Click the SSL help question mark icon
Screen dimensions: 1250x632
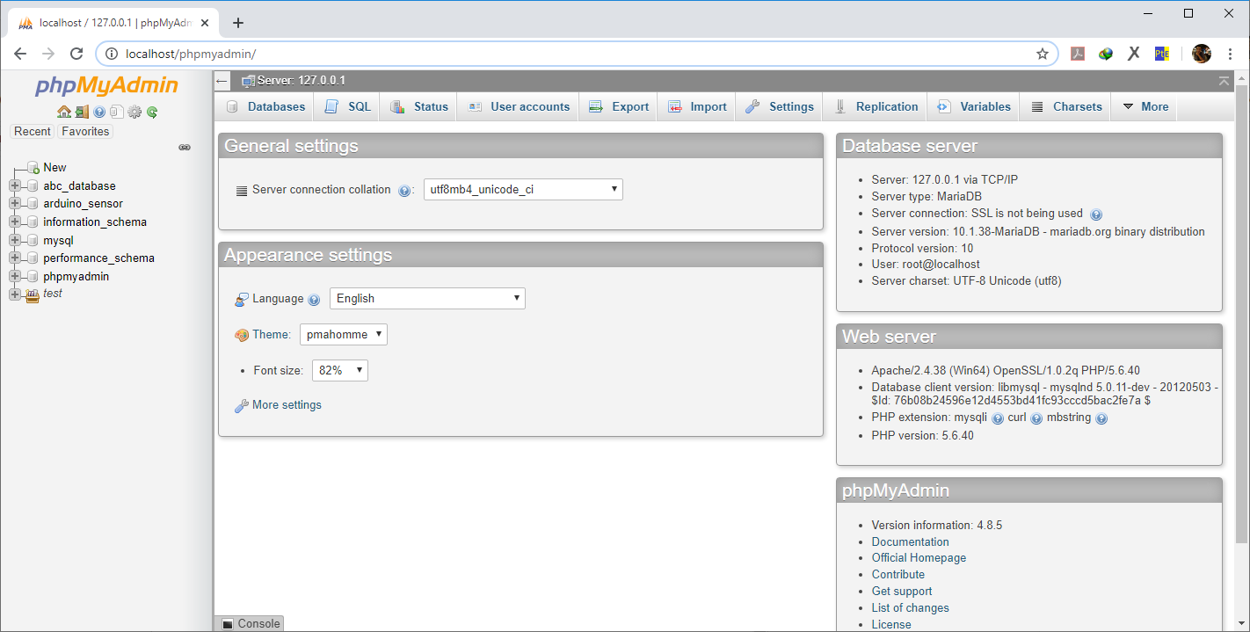pos(1096,214)
